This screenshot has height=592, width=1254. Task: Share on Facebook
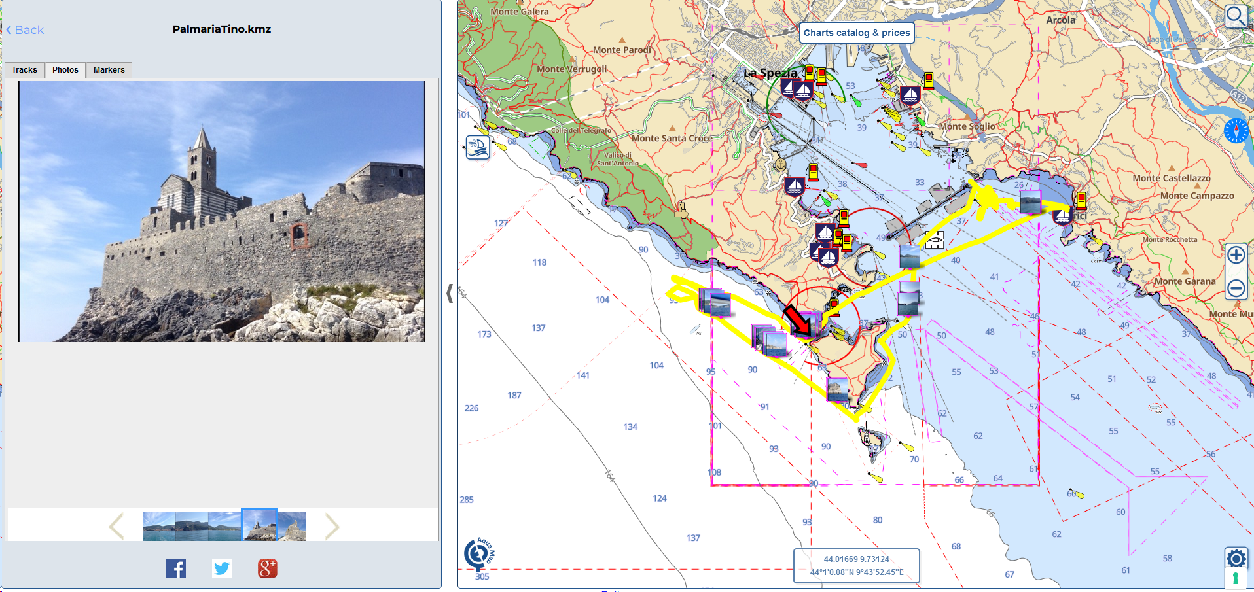pos(176,568)
